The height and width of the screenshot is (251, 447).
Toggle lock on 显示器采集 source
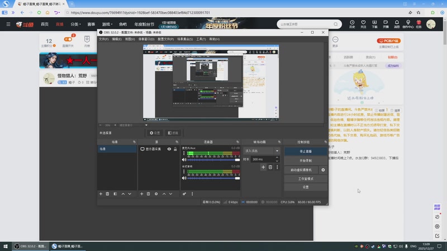point(175,149)
